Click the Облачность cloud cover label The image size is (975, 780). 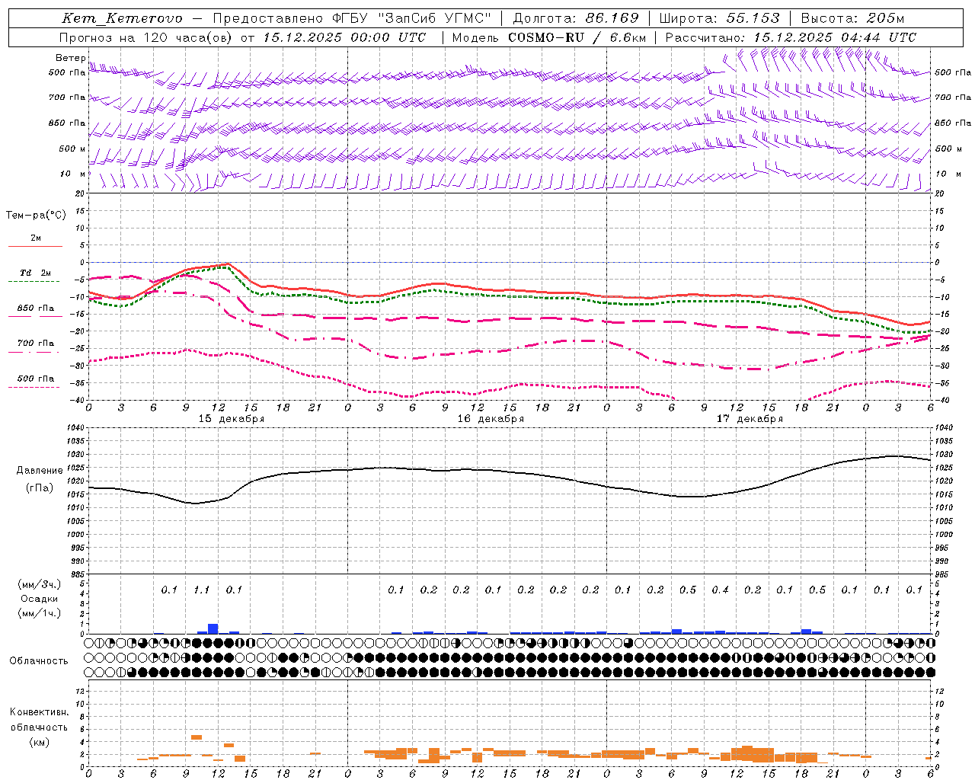coord(38,661)
